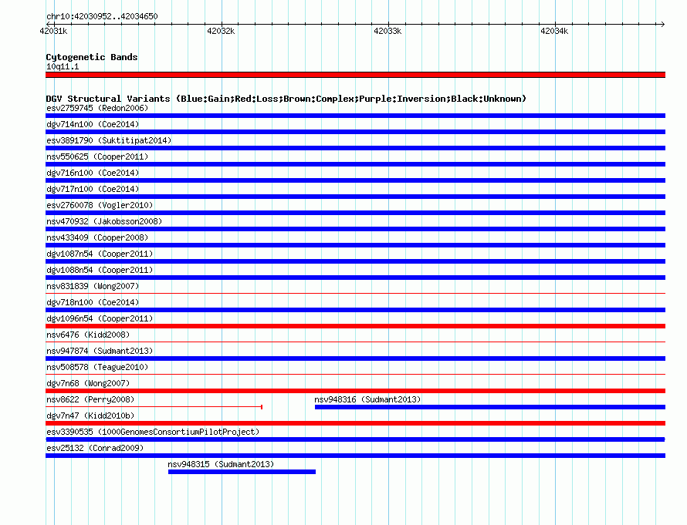Click the blue bar under nsv948316
Image resolution: width=687 pixels, height=525 pixels.
(490, 407)
